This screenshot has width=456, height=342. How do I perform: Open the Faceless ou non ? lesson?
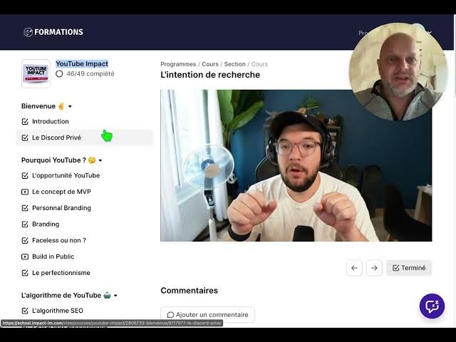59,241
